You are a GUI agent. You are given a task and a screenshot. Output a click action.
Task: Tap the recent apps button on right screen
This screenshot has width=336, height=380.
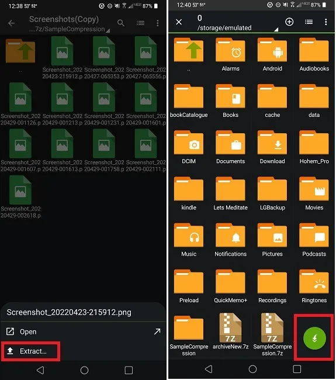pyautogui.click(x=297, y=369)
